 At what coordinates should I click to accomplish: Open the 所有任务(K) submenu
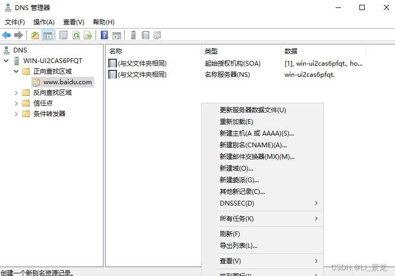pos(262,219)
